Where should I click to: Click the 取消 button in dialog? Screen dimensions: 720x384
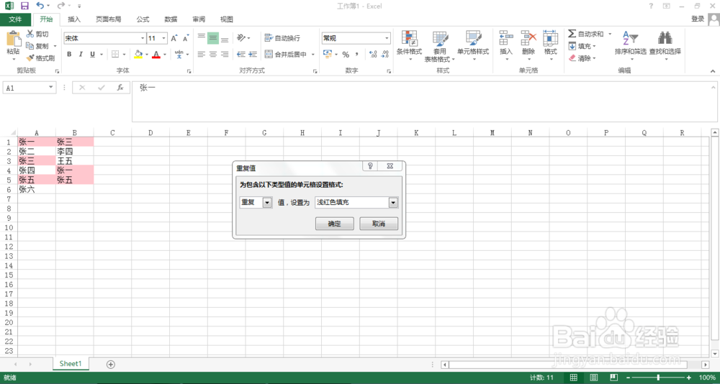coord(379,224)
